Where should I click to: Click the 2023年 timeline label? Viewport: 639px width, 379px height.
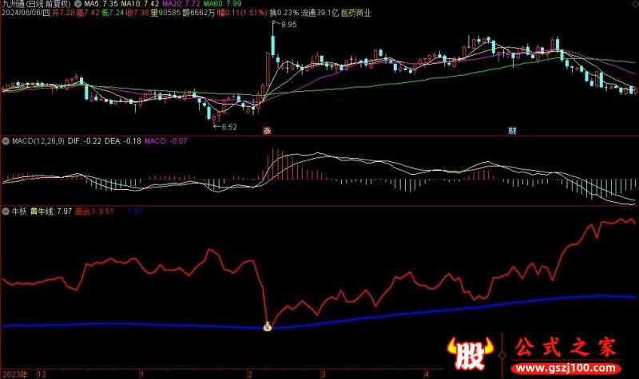[15, 374]
